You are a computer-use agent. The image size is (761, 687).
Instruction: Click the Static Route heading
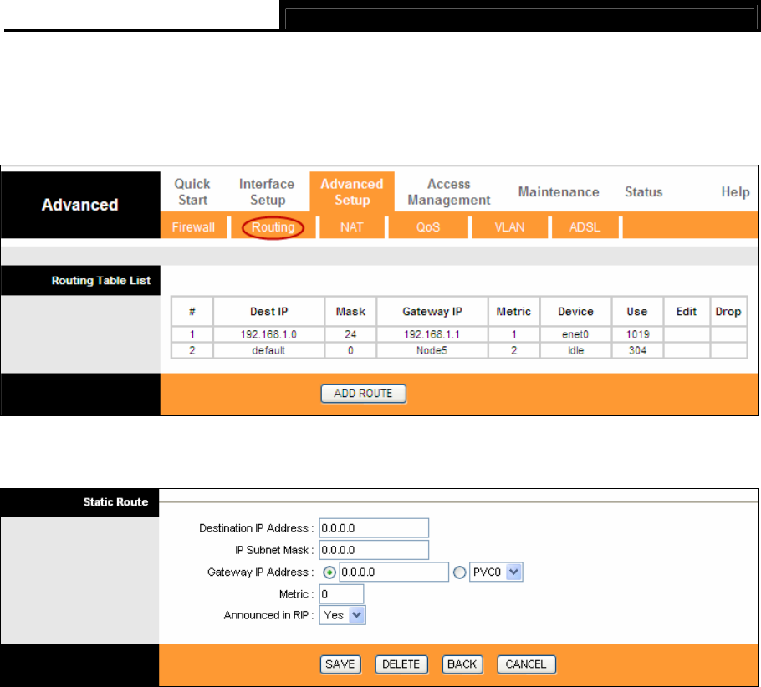click(x=115, y=502)
